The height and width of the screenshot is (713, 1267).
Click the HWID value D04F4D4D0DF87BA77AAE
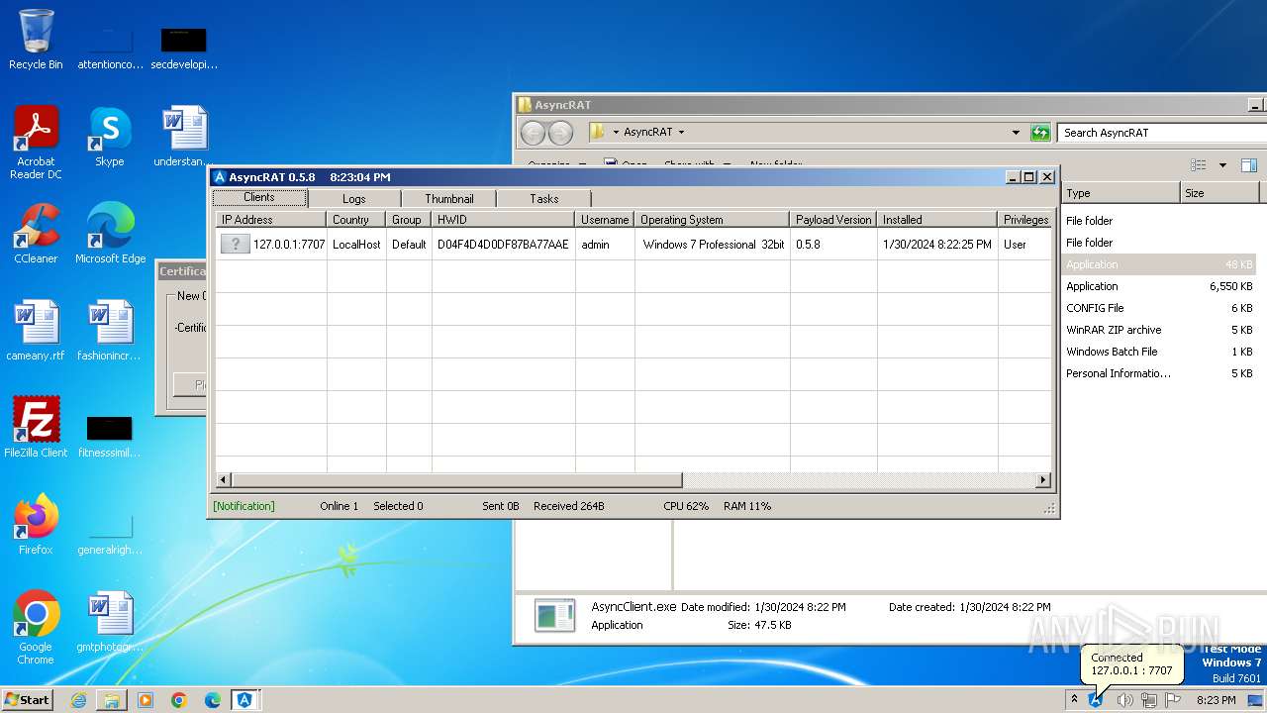click(503, 245)
